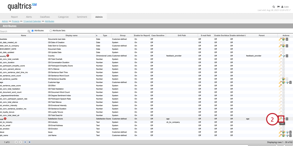Screen dimensions: 293x146
Task: Click into the attribute Search field
Action: 13,31
